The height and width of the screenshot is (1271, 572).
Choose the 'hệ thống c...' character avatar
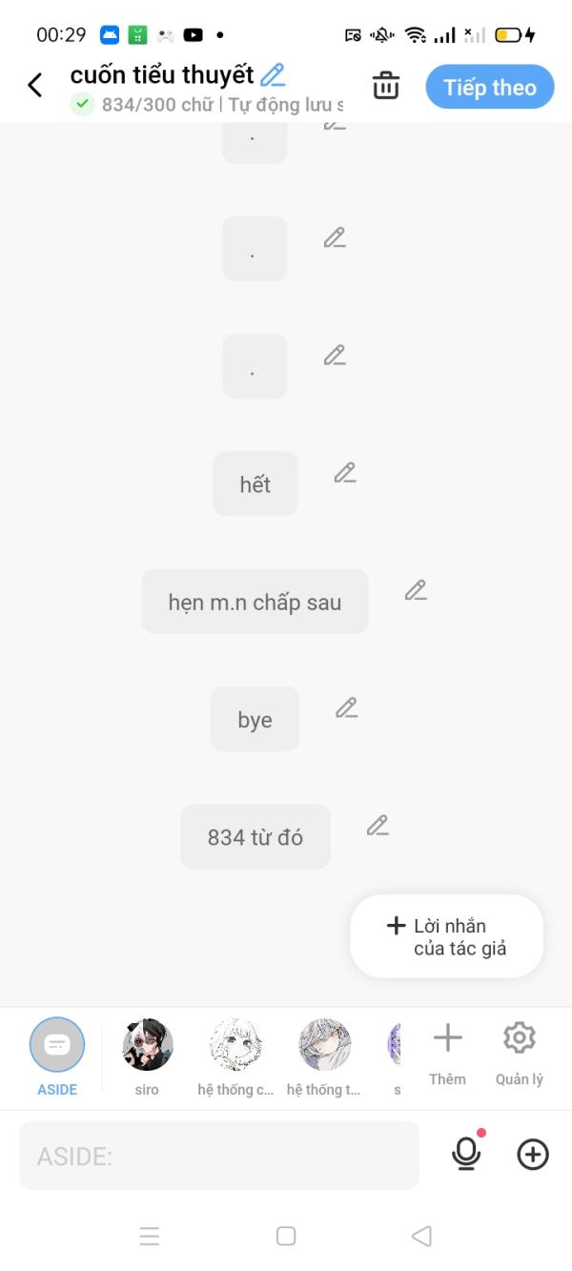click(x=235, y=1045)
